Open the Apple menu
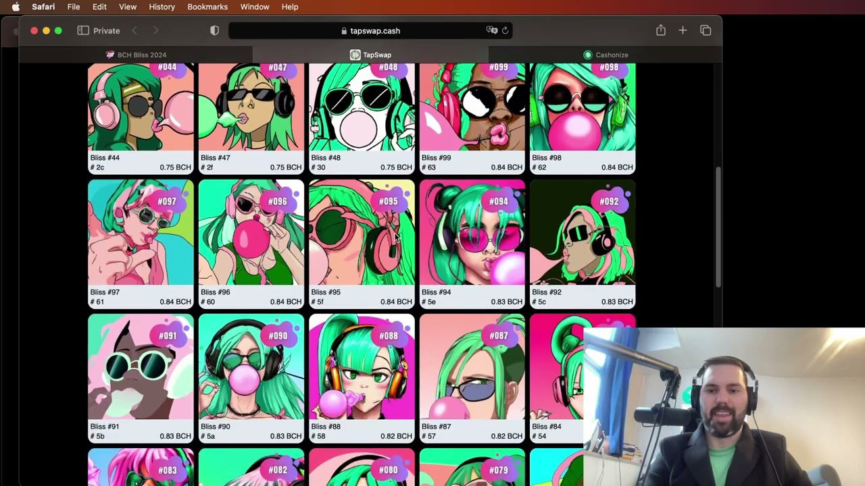The width and height of the screenshot is (865, 486). [16, 7]
